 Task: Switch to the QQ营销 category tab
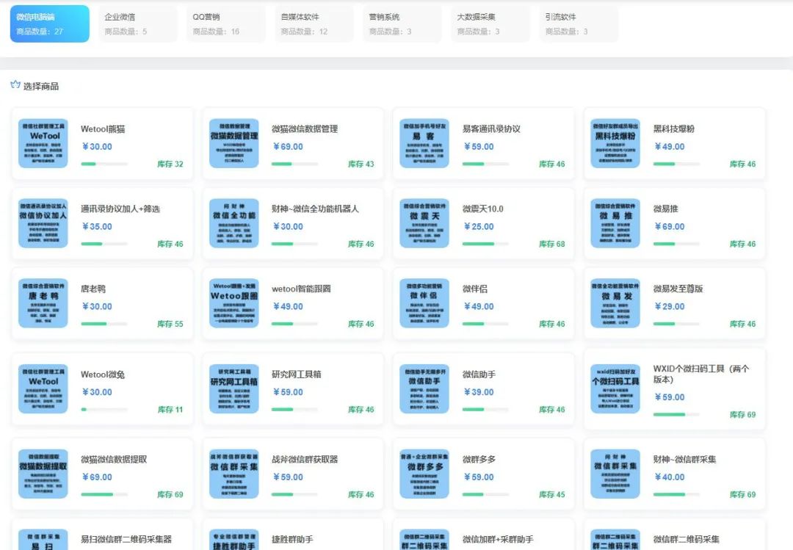coord(224,22)
